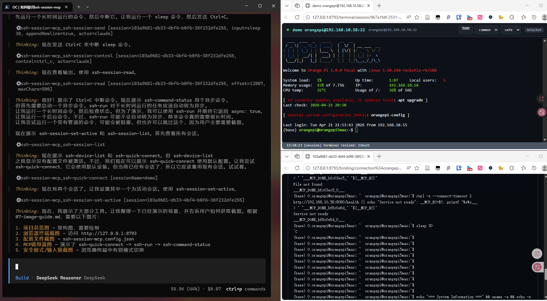Screen dimensions: 547x301
Task: Go back in the lower browser window
Action: [x=287, y=168]
